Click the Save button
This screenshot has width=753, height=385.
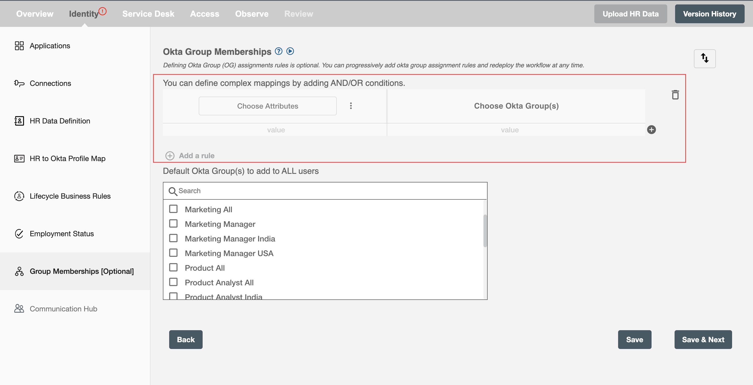(x=635, y=340)
